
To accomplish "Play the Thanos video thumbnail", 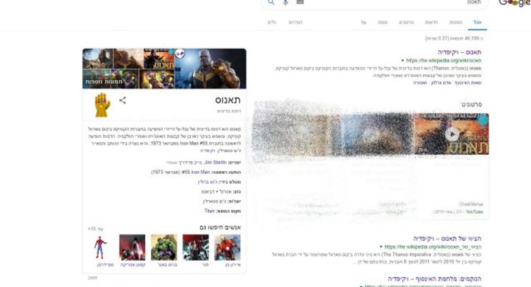I will [x=451, y=134].
